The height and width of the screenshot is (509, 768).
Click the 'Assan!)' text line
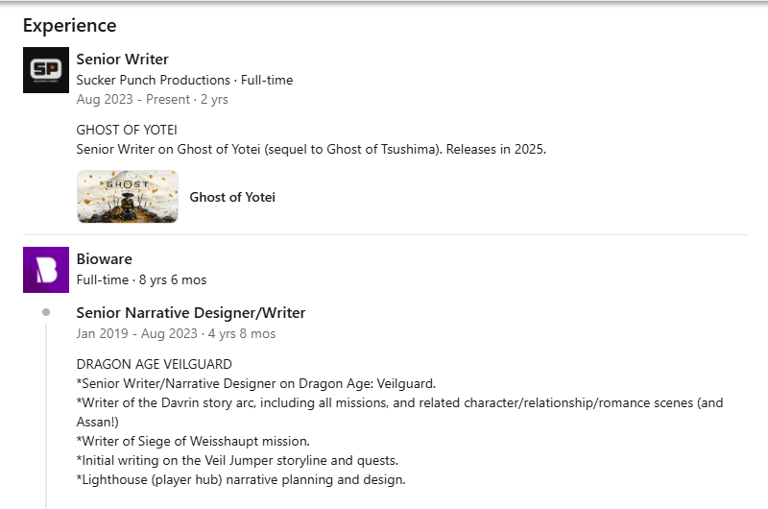pos(98,422)
